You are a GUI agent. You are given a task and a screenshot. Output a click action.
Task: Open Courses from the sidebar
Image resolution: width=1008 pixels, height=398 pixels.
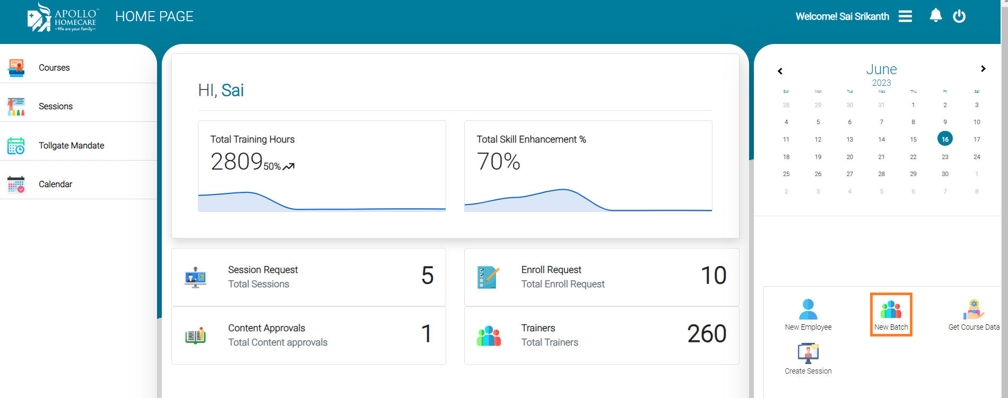[x=54, y=68]
